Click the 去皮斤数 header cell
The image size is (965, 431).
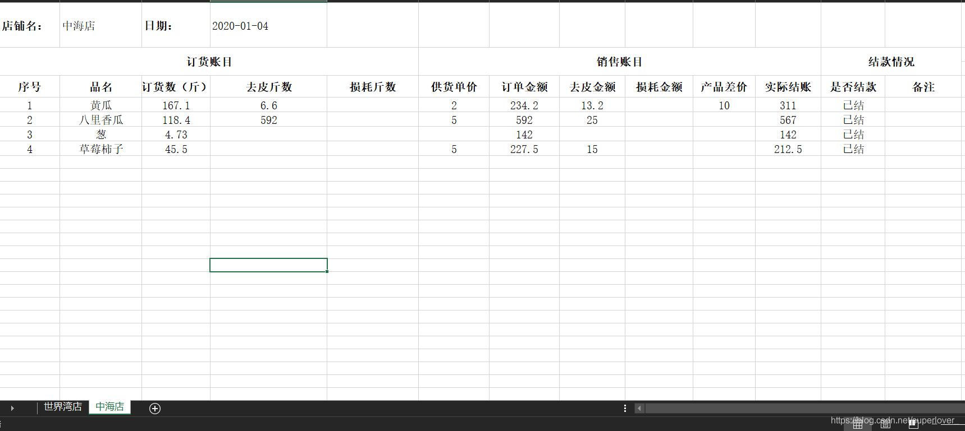click(x=268, y=87)
